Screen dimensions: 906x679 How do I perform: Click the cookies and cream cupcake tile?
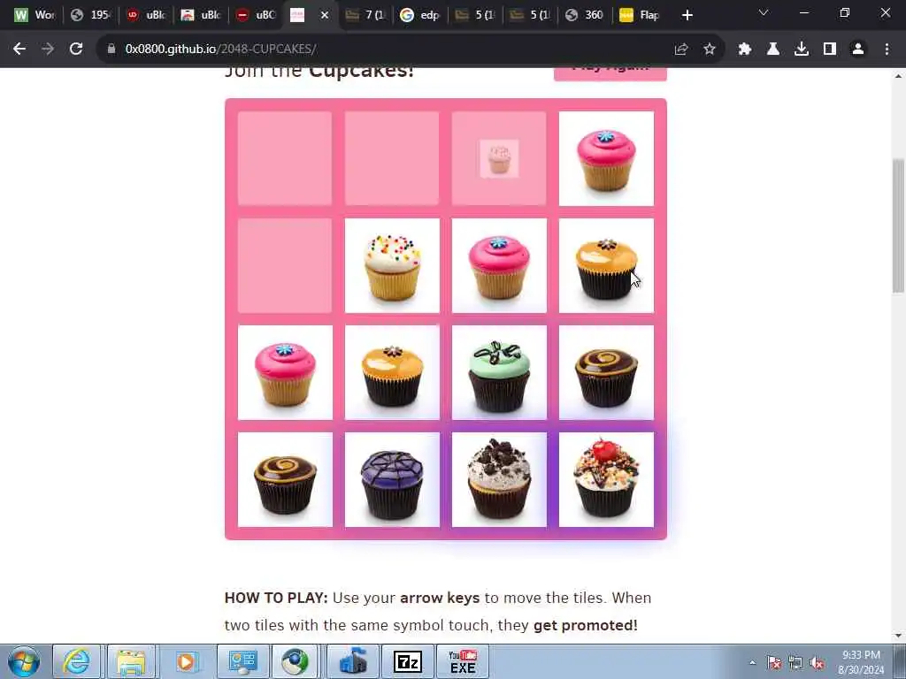499,480
